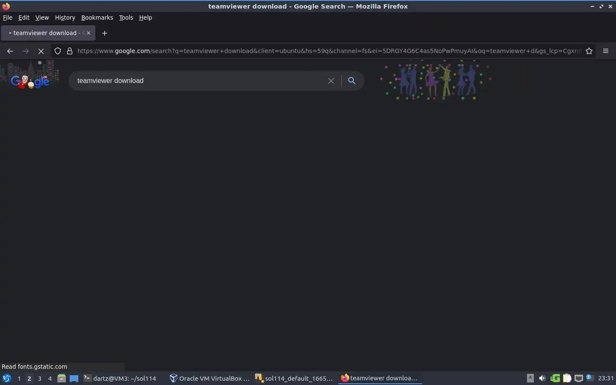Image resolution: width=616 pixels, height=385 pixels.
Task: Open the Tools menu
Action: 126,18
